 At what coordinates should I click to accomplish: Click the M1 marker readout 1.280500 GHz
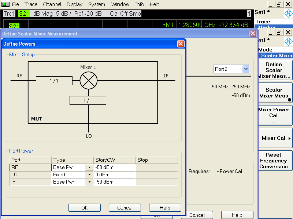tap(205, 25)
